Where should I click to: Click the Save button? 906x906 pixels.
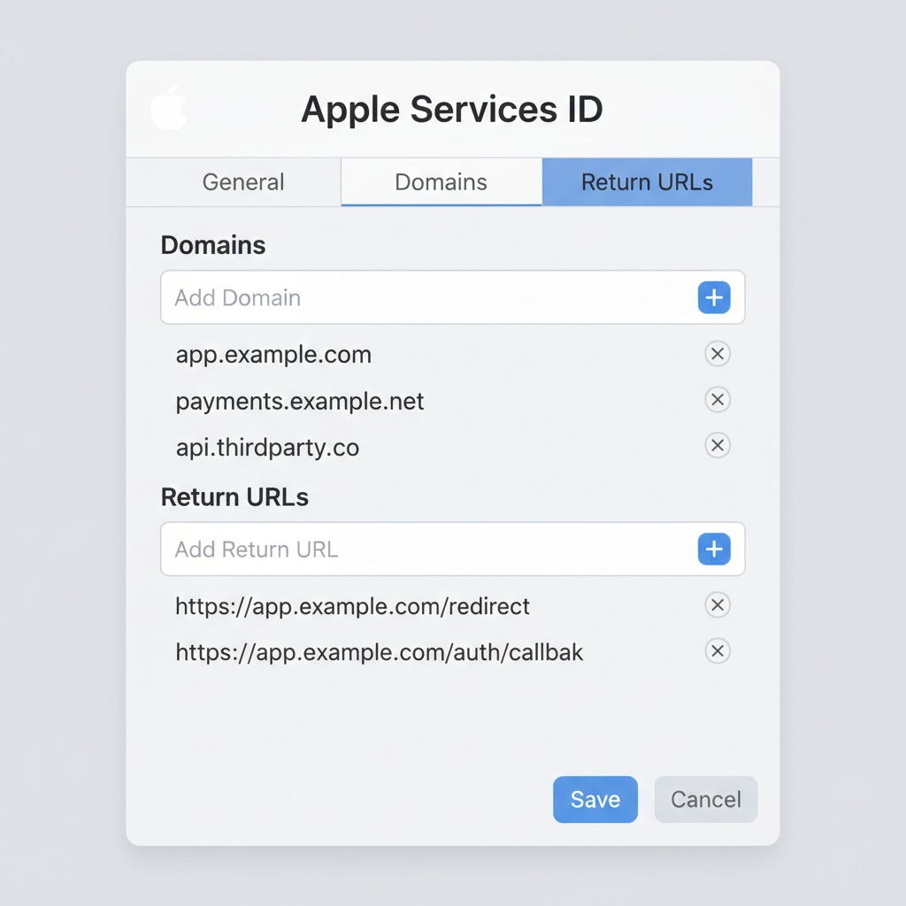click(595, 799)
